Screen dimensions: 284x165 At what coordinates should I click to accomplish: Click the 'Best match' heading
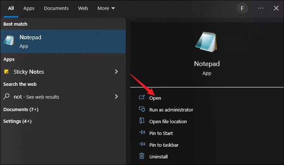[x=15, y=24]
